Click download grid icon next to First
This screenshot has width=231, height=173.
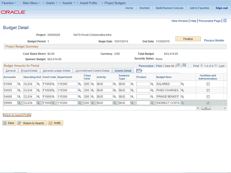pyautogui.click(x=184, y=66)
